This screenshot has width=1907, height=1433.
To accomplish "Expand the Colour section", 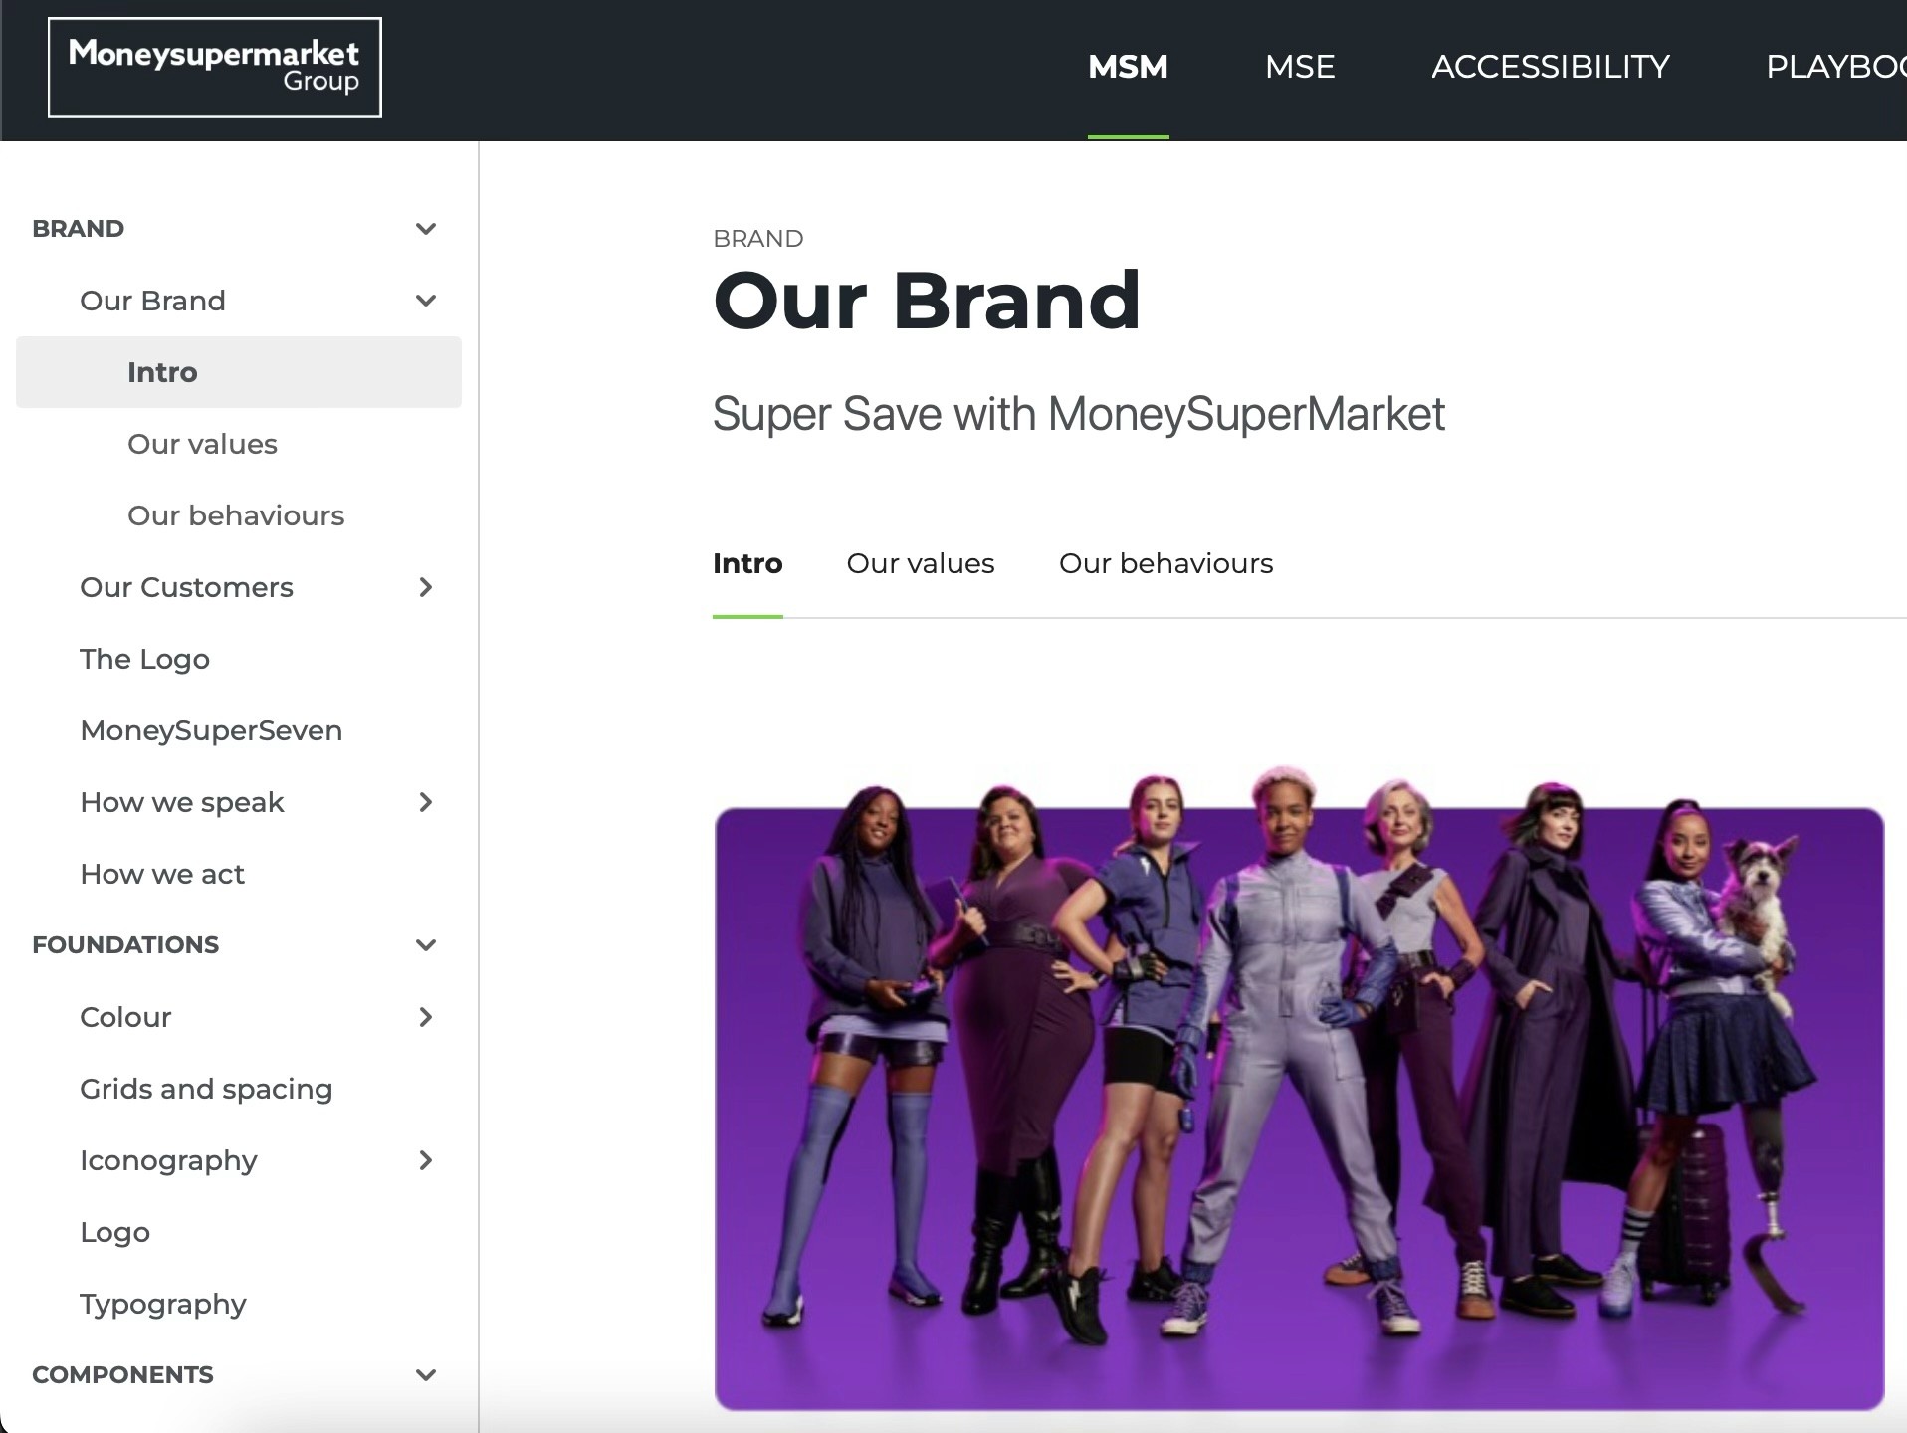I will 426,1017.
